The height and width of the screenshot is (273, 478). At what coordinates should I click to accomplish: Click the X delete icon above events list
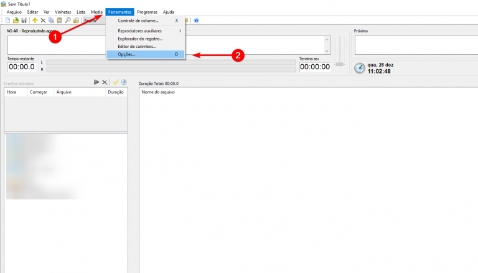coord(105,82)
